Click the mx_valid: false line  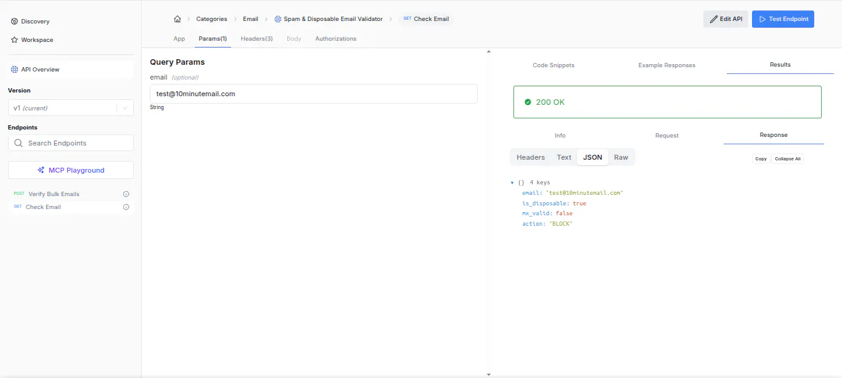547,213
